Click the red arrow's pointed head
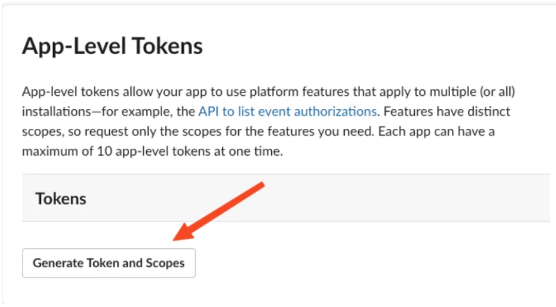The width and height of the screenshot is (556, 307). pyautogui.click(x=179, y=236)
